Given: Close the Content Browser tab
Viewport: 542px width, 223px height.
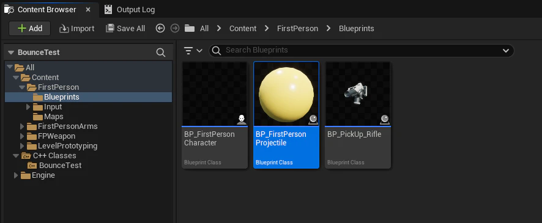Looking at the screenshot, I should 88,10.
